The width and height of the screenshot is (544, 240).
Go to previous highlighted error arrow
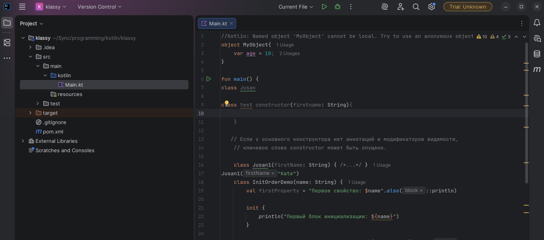point(516,37)
